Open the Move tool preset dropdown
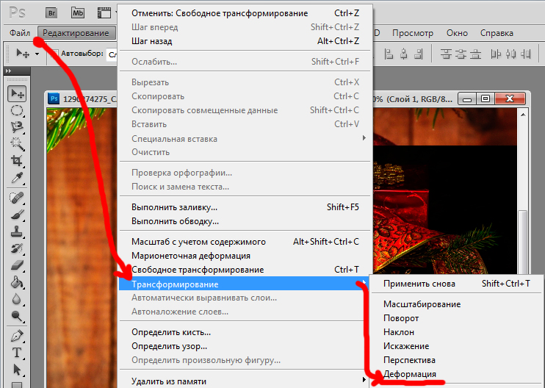Viewport: 545px width, 388px height. (37, 54)
